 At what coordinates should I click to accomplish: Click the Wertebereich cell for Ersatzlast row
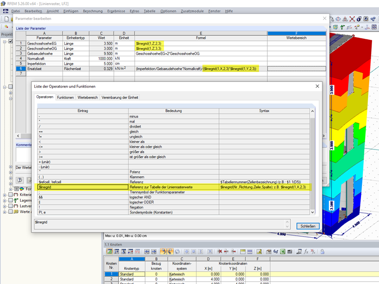click(297, 69)
